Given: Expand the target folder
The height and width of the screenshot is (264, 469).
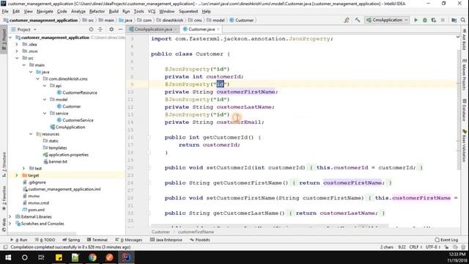Looking at the screenshot, I should (x=17, y=175).
